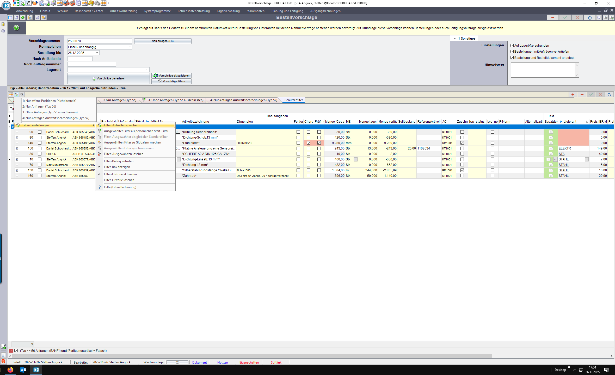Click the yellow address book icon

coord(91,3)
